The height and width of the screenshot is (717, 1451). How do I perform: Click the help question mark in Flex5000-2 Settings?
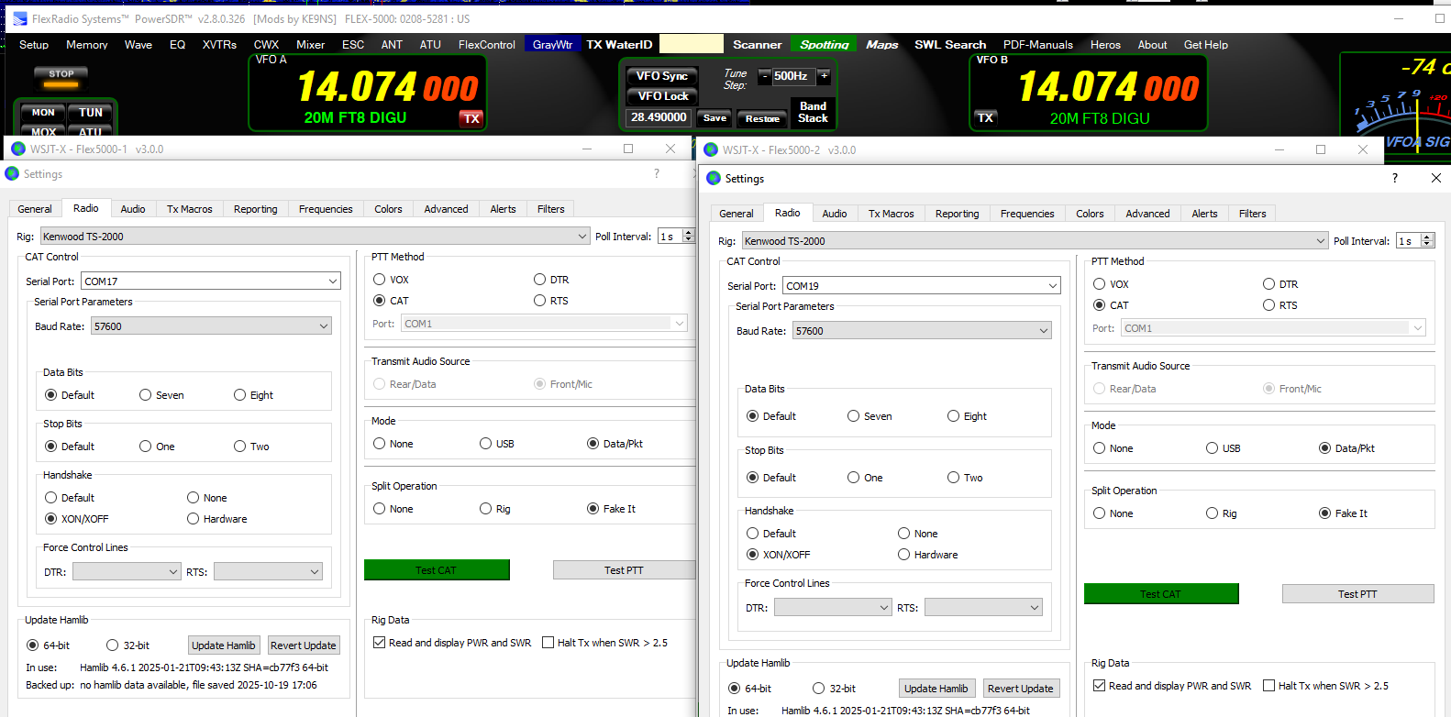point(1395,178)
